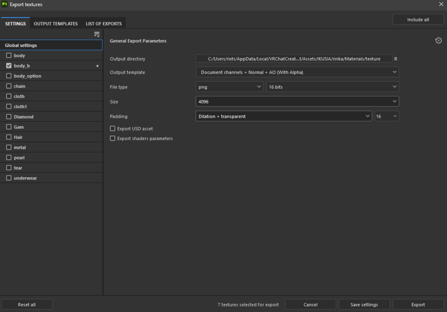Open the png file type dropdown

[230, 87]
